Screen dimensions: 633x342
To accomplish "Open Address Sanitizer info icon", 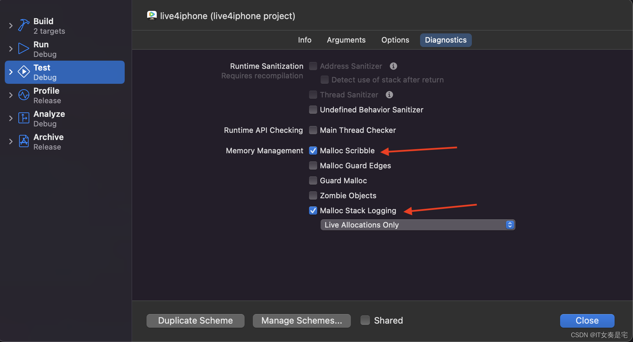I will point(393,66).
